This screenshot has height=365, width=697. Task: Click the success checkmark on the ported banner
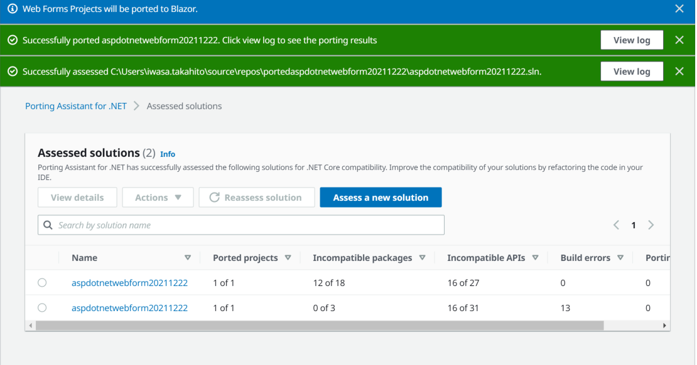13,40
